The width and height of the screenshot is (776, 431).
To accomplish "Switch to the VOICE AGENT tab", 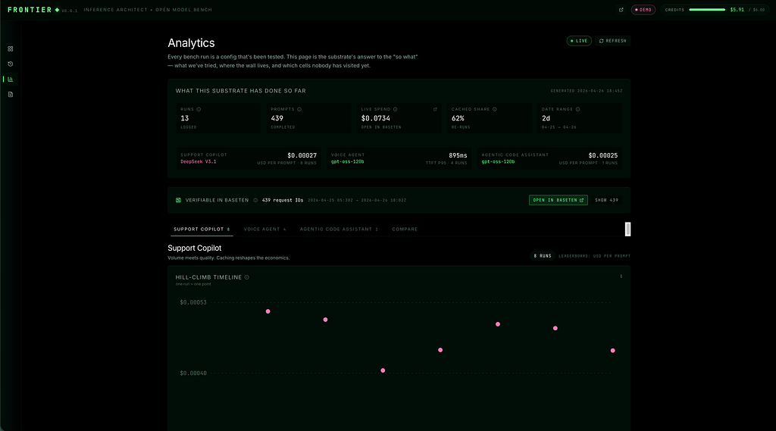I will (264, 229).
